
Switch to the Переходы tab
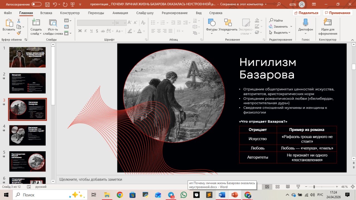(x=96, y=13)
